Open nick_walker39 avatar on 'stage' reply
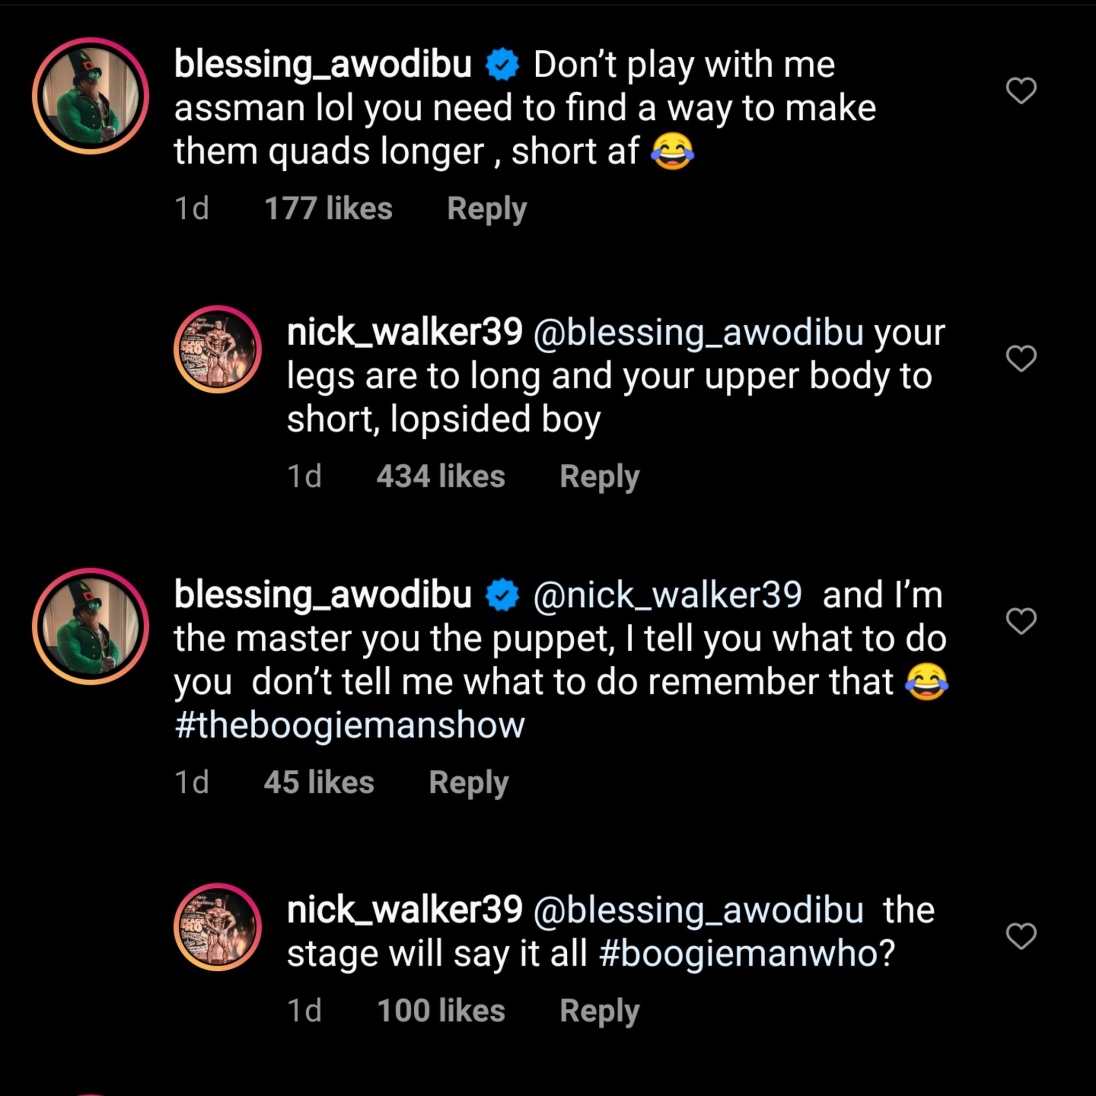This screenshot has height=1096, width=1096. click(217, 926)
